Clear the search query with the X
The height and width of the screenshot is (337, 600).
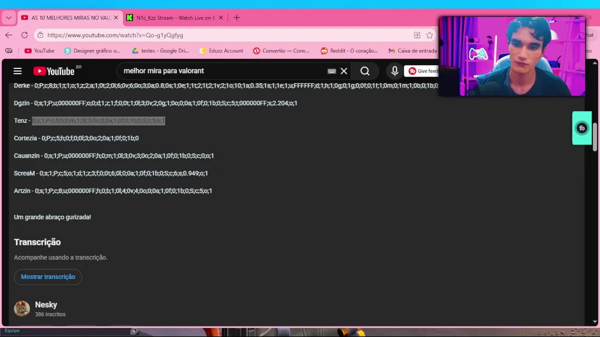(344, 71)
